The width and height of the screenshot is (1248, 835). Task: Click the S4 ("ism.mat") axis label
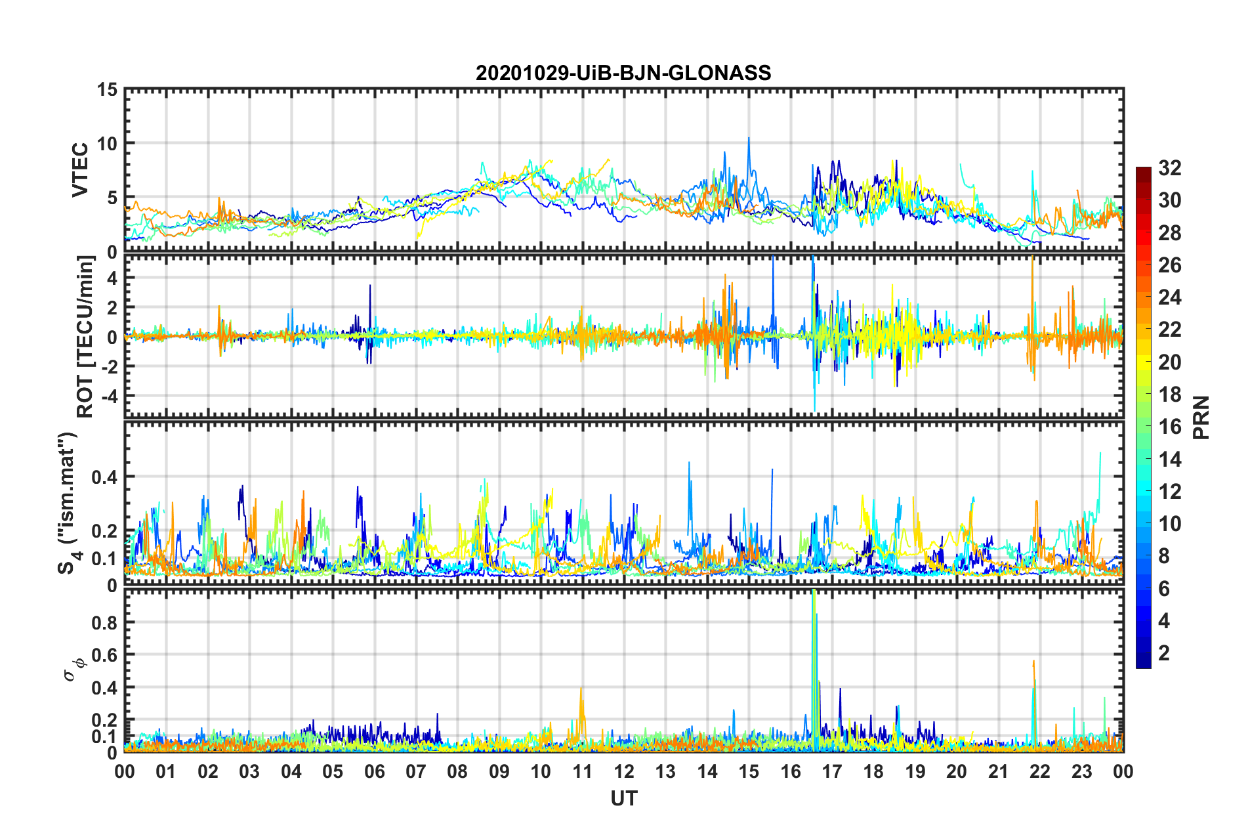(x=69, y=503)
